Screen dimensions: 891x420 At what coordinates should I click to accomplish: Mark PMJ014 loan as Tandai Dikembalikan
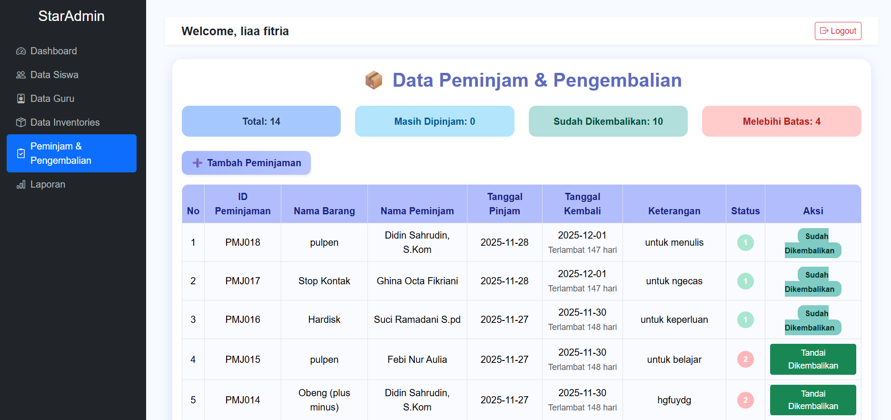tap(813, 400)
